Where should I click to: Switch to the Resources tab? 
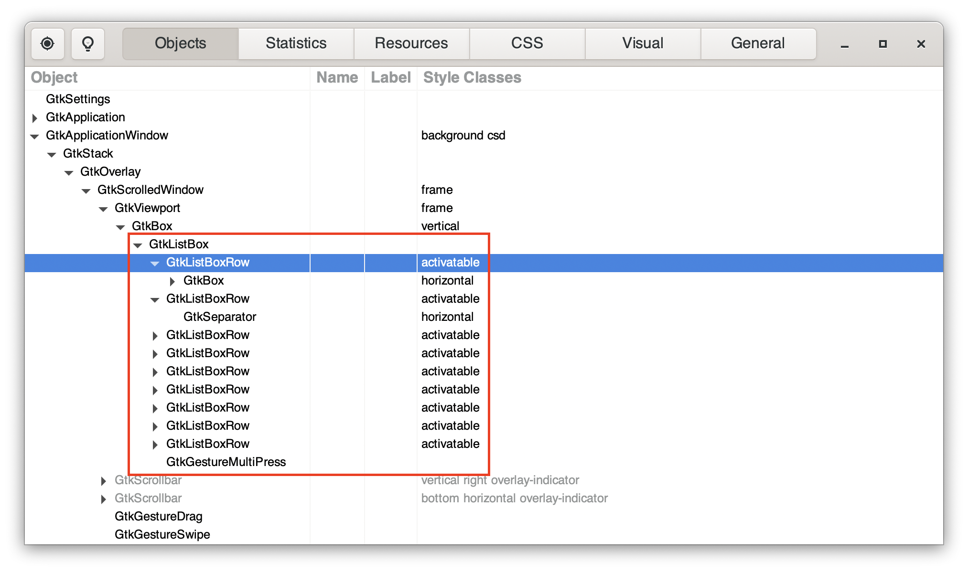coord(411,43)
